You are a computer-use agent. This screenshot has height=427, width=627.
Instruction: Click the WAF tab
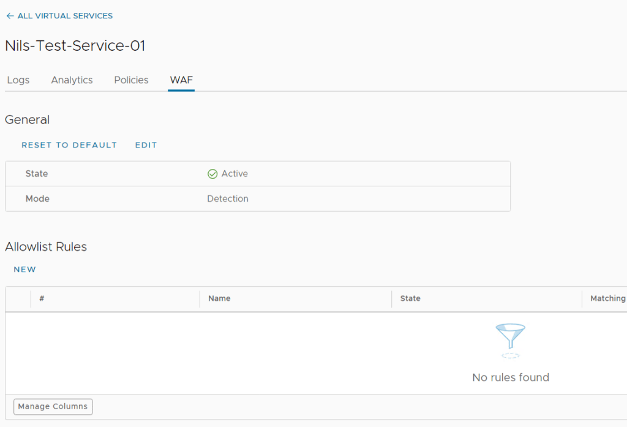(x=181, y=80)
